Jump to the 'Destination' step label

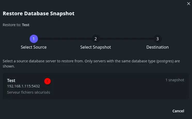coord(157,47)
